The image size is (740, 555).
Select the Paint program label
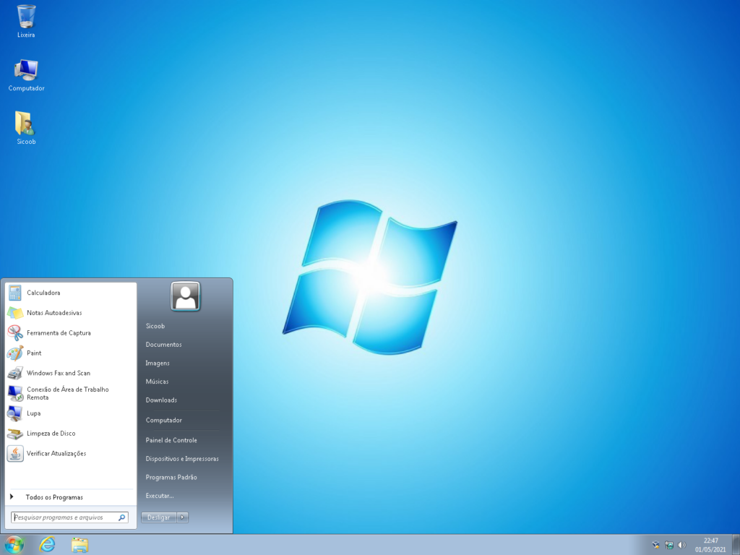[34, 353]
